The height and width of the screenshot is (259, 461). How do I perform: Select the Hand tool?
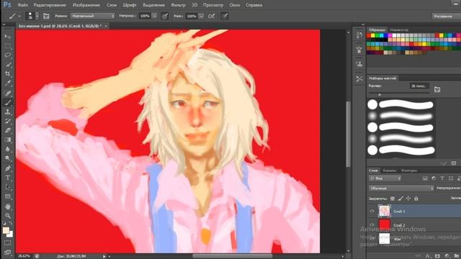8,206
